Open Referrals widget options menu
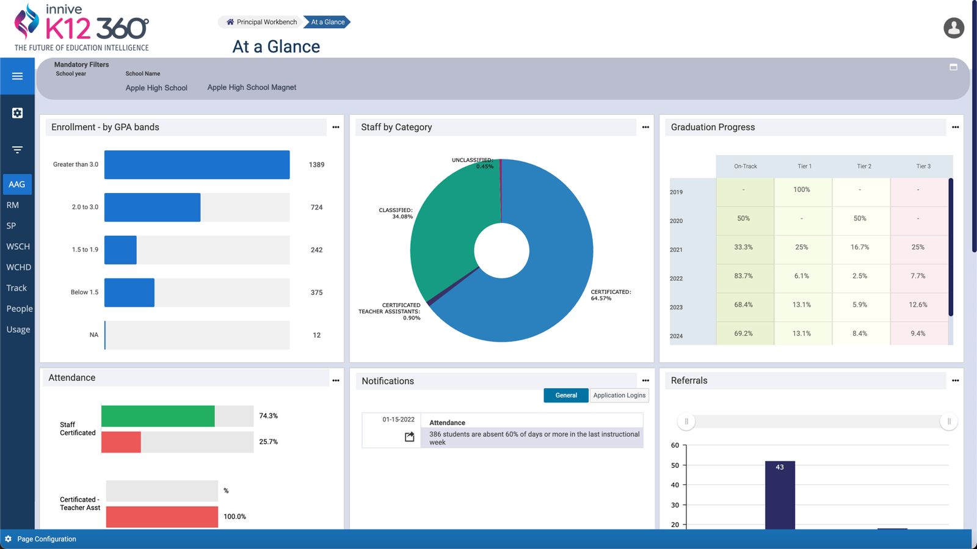This screenshot has width=977, height=549. pos(955,380)
